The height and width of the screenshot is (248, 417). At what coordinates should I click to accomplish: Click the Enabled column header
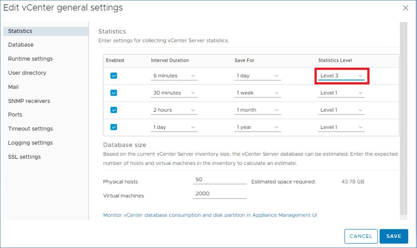[x=115, y=61]
